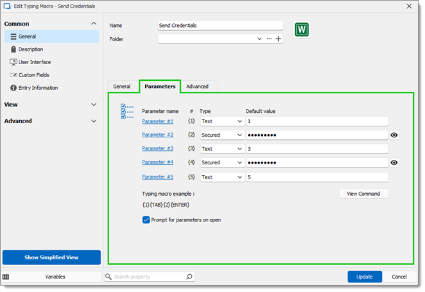Screen dimensions: 425x292
Task: Click the Parameter #3 link
Action: tap(157, 148)
